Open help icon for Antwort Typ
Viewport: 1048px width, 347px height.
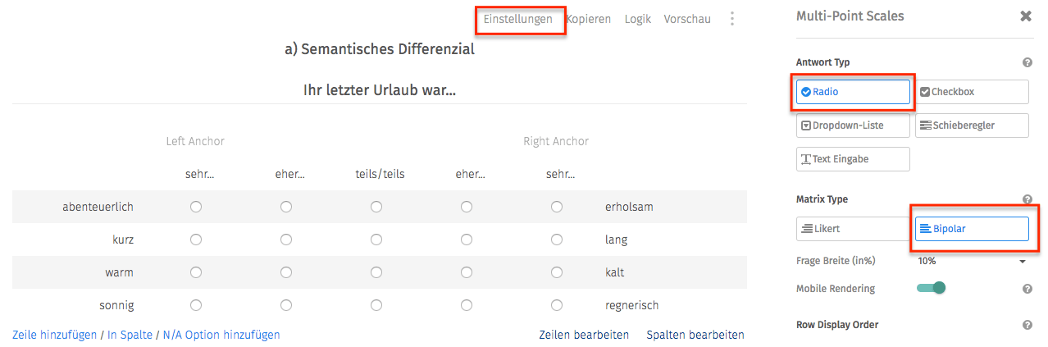[1027, 62]
